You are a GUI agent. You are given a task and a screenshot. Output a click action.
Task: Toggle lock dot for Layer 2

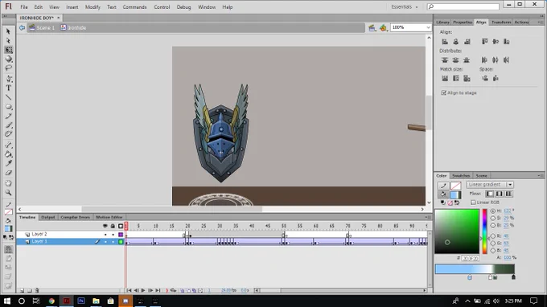click(x=113, y=235)
